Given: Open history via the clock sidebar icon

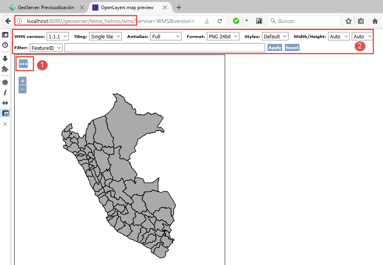Looking at the screenshot, I should [x=5, y=45].
